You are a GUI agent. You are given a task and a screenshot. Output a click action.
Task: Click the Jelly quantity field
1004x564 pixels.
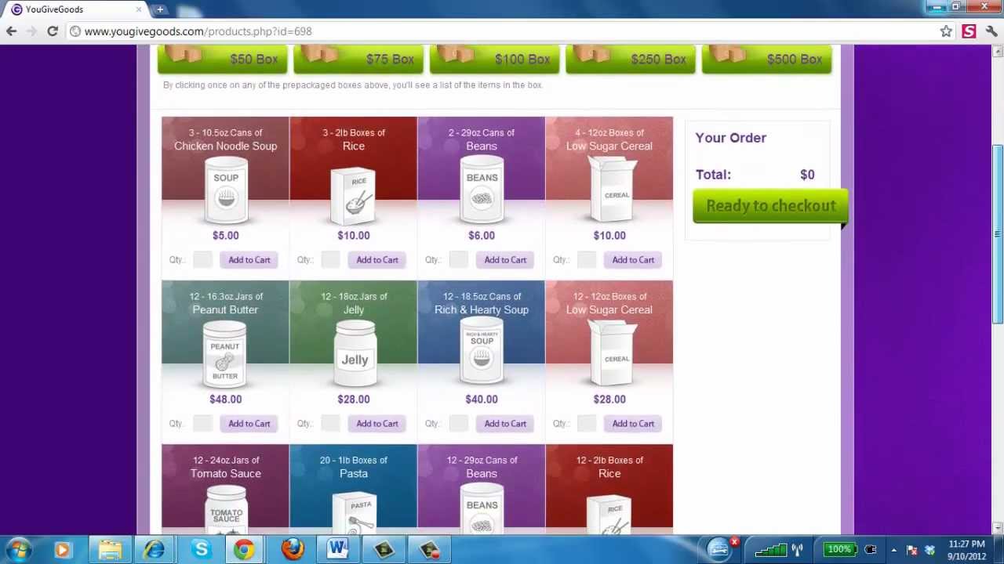(x=330, y=424)
